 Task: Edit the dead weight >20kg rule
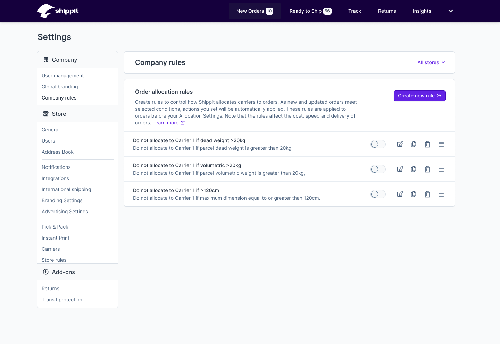400,144
